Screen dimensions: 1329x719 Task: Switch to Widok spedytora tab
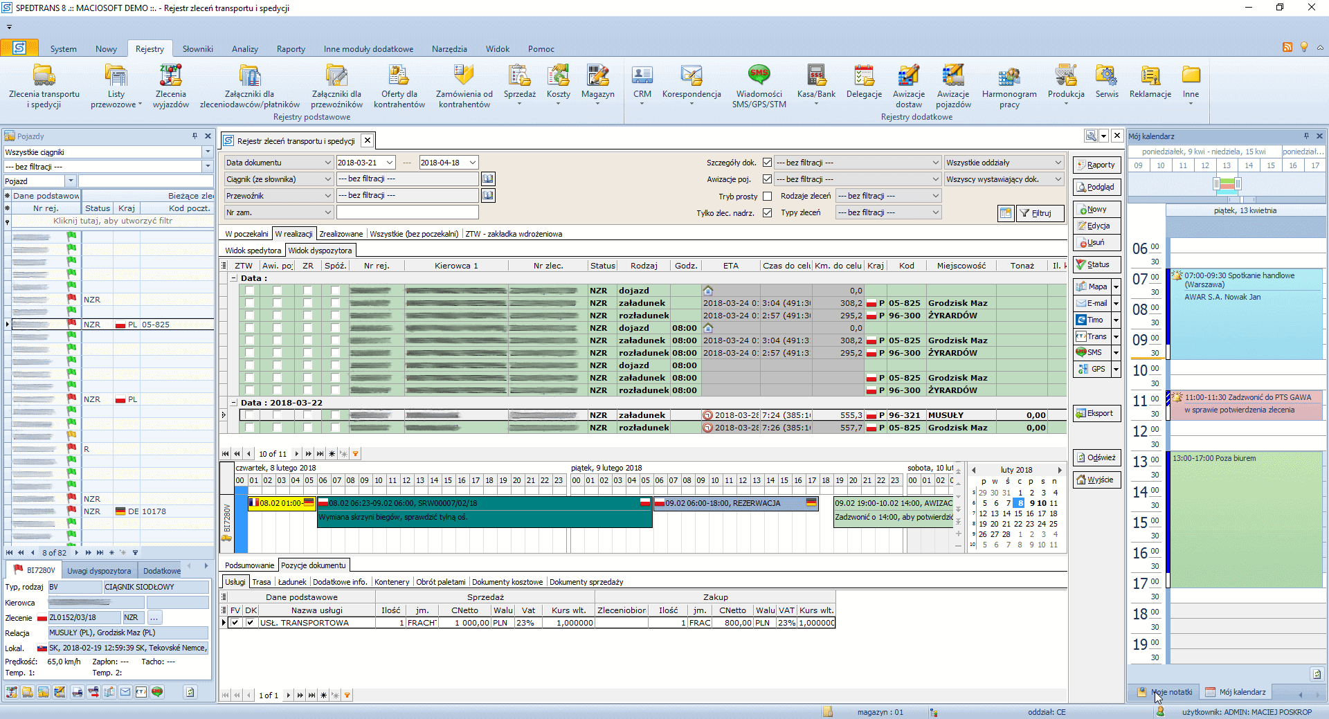tap(253, 251)
